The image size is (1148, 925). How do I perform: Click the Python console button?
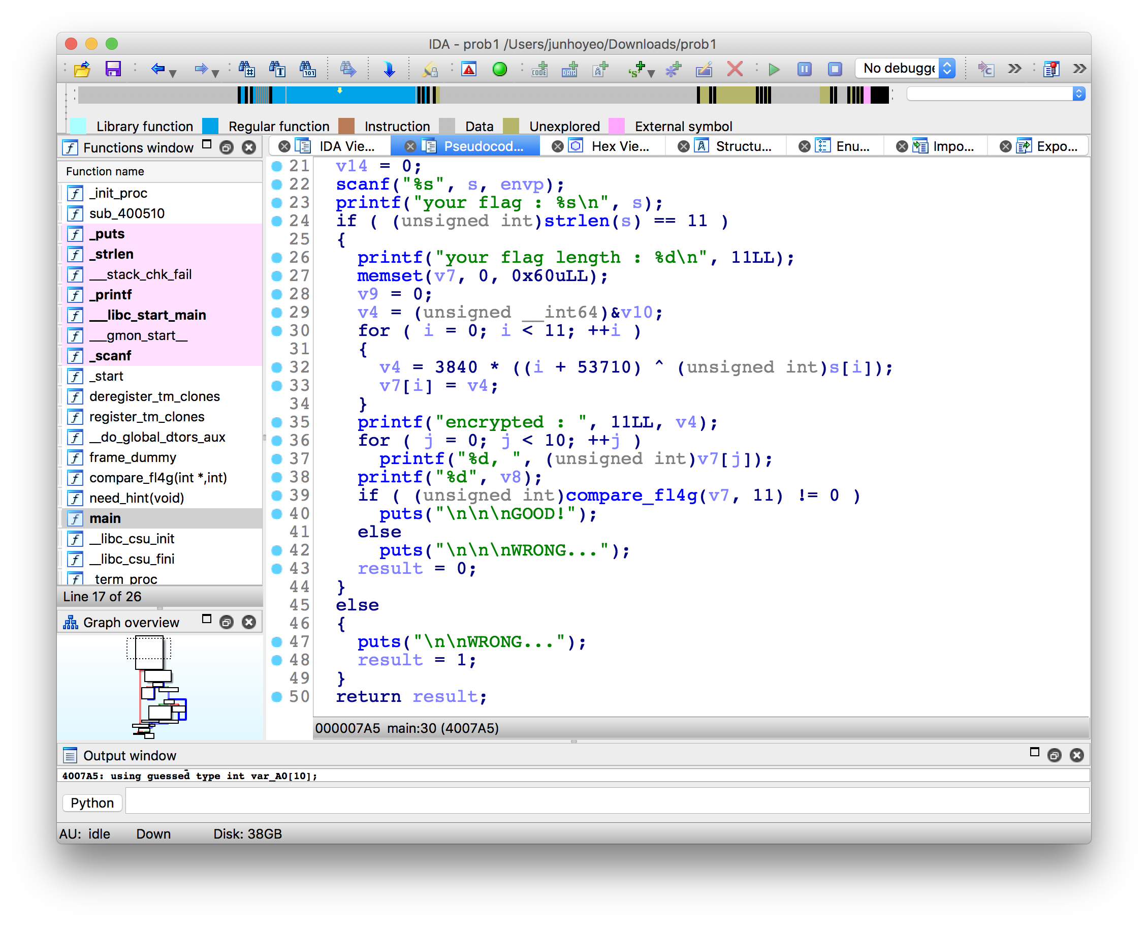tap(92, 803)
